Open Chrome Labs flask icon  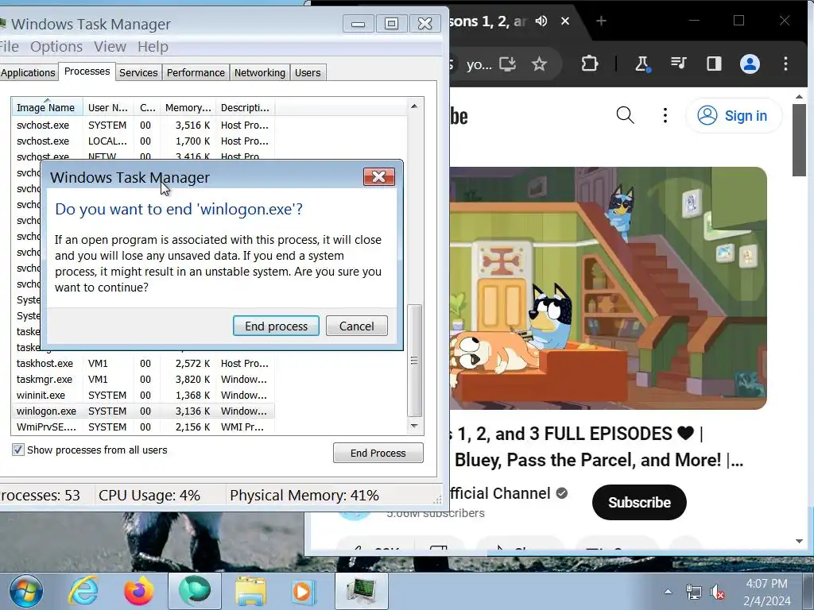coord(642,64)
